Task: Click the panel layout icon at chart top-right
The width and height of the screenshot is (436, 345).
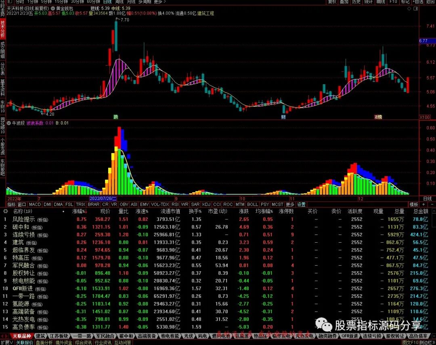Action: pyautogui.click(x=416, y=8)
